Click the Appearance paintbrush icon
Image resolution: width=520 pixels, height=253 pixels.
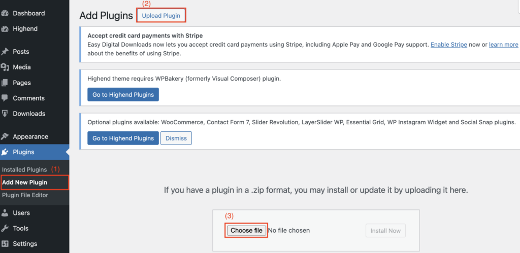[5, 136]
